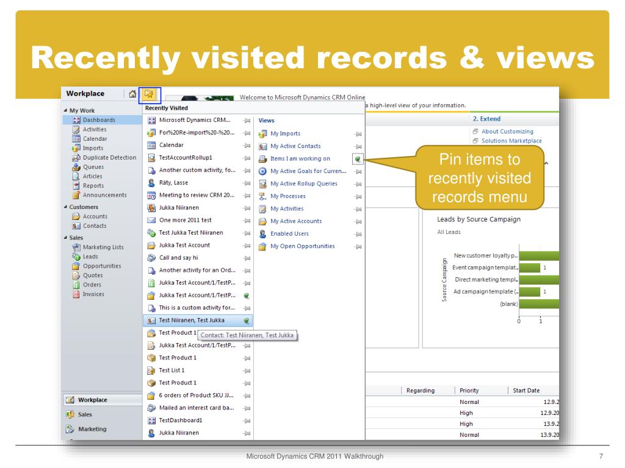Open For%20Re-import%20-%20... recent entry
Screen dimensions: 625x468
197,132
